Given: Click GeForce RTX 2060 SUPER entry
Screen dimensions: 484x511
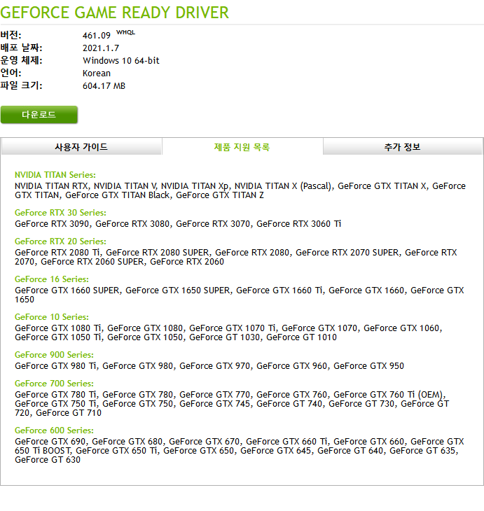Looking at the screenshot, I should tap(92, 262).
